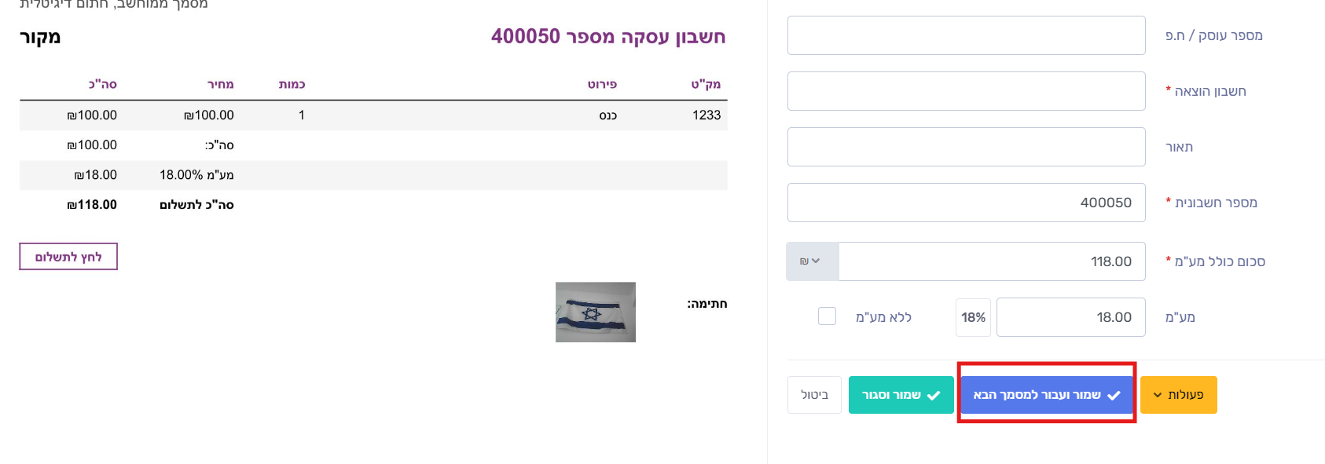Screen dimensions: 1325x464
Task: Click the לחץ לתשלום payment link
Action: [68, 257]
